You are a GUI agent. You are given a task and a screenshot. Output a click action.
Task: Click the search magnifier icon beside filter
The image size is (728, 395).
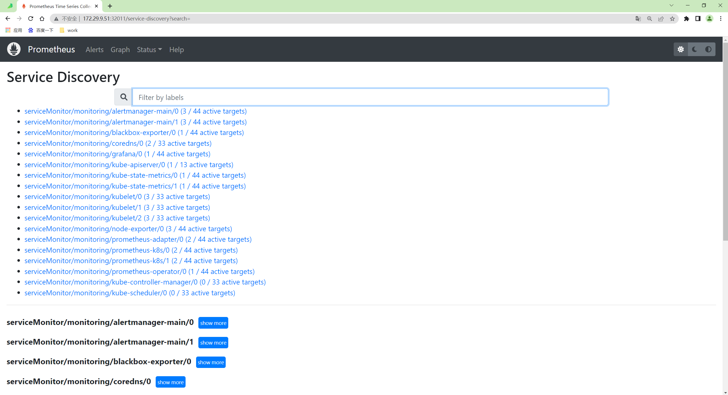[x=124, y=97]
